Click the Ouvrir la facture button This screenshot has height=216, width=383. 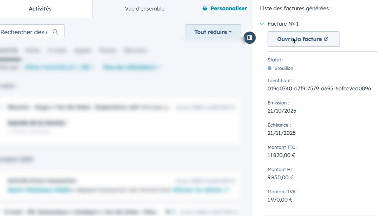click(304, 39)
